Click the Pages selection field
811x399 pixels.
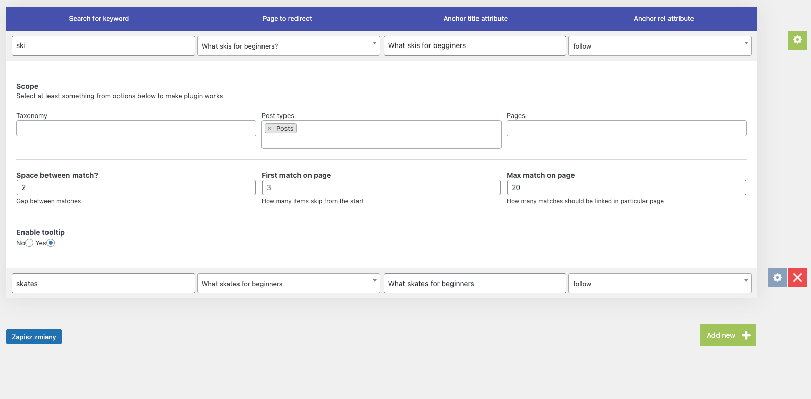click(x=627, y=128)
